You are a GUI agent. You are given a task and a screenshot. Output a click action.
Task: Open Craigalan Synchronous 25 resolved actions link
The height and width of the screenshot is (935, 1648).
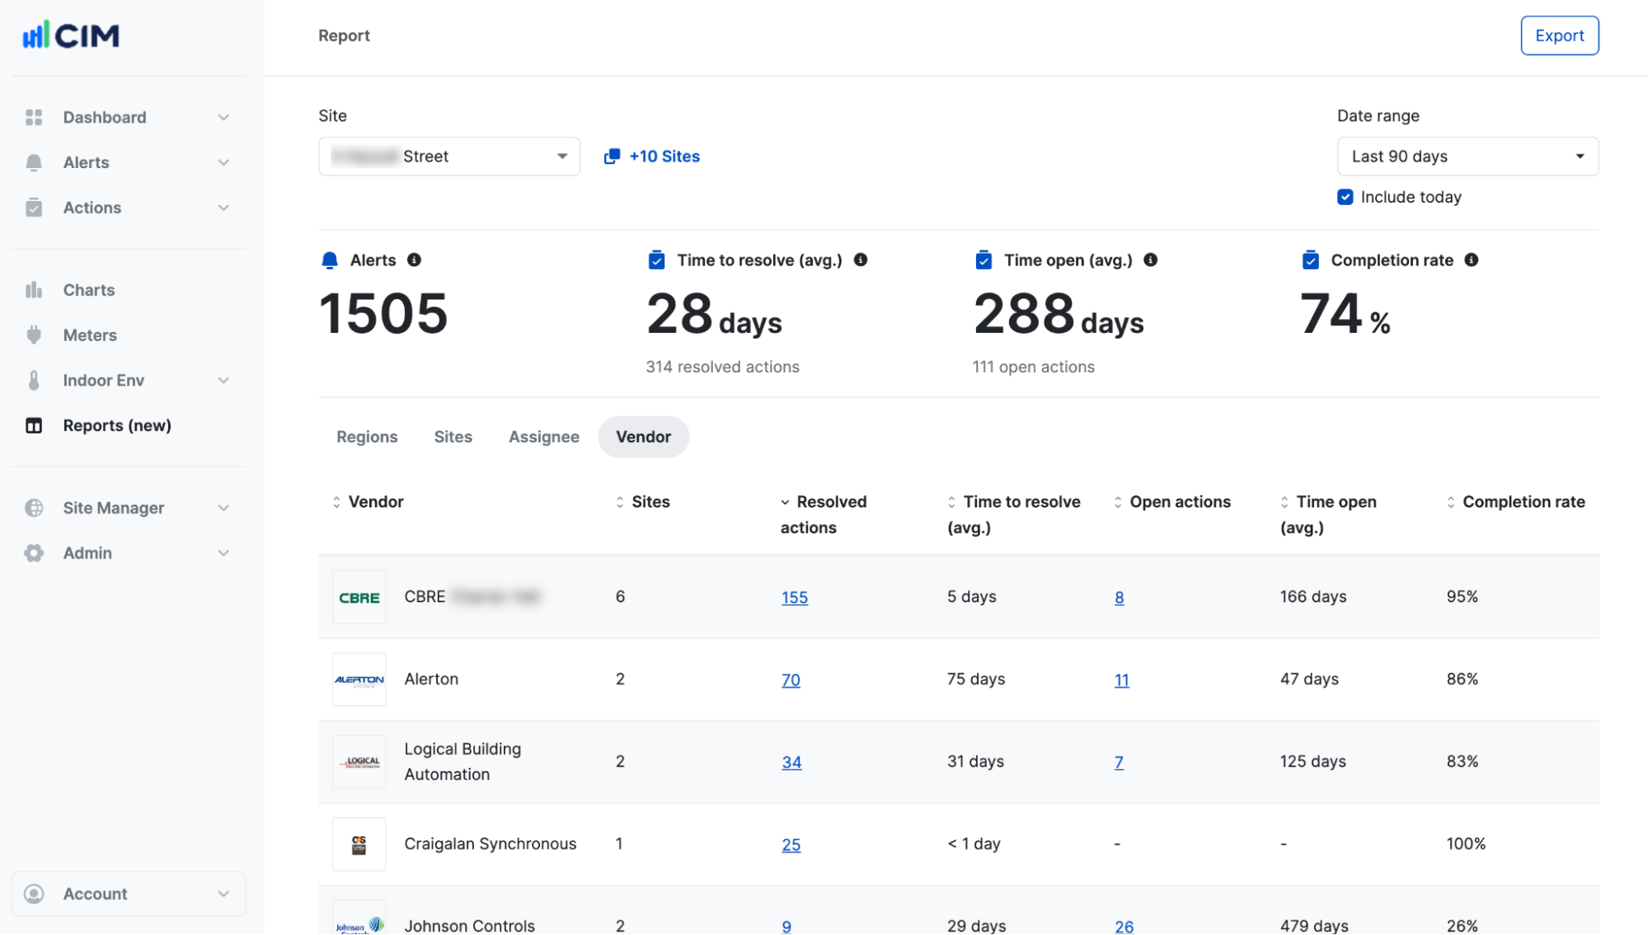pos(791,844)
